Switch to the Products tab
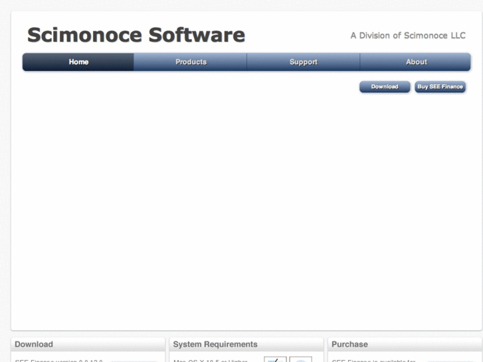This screenshot has height=362, width=483. (191, 62)
